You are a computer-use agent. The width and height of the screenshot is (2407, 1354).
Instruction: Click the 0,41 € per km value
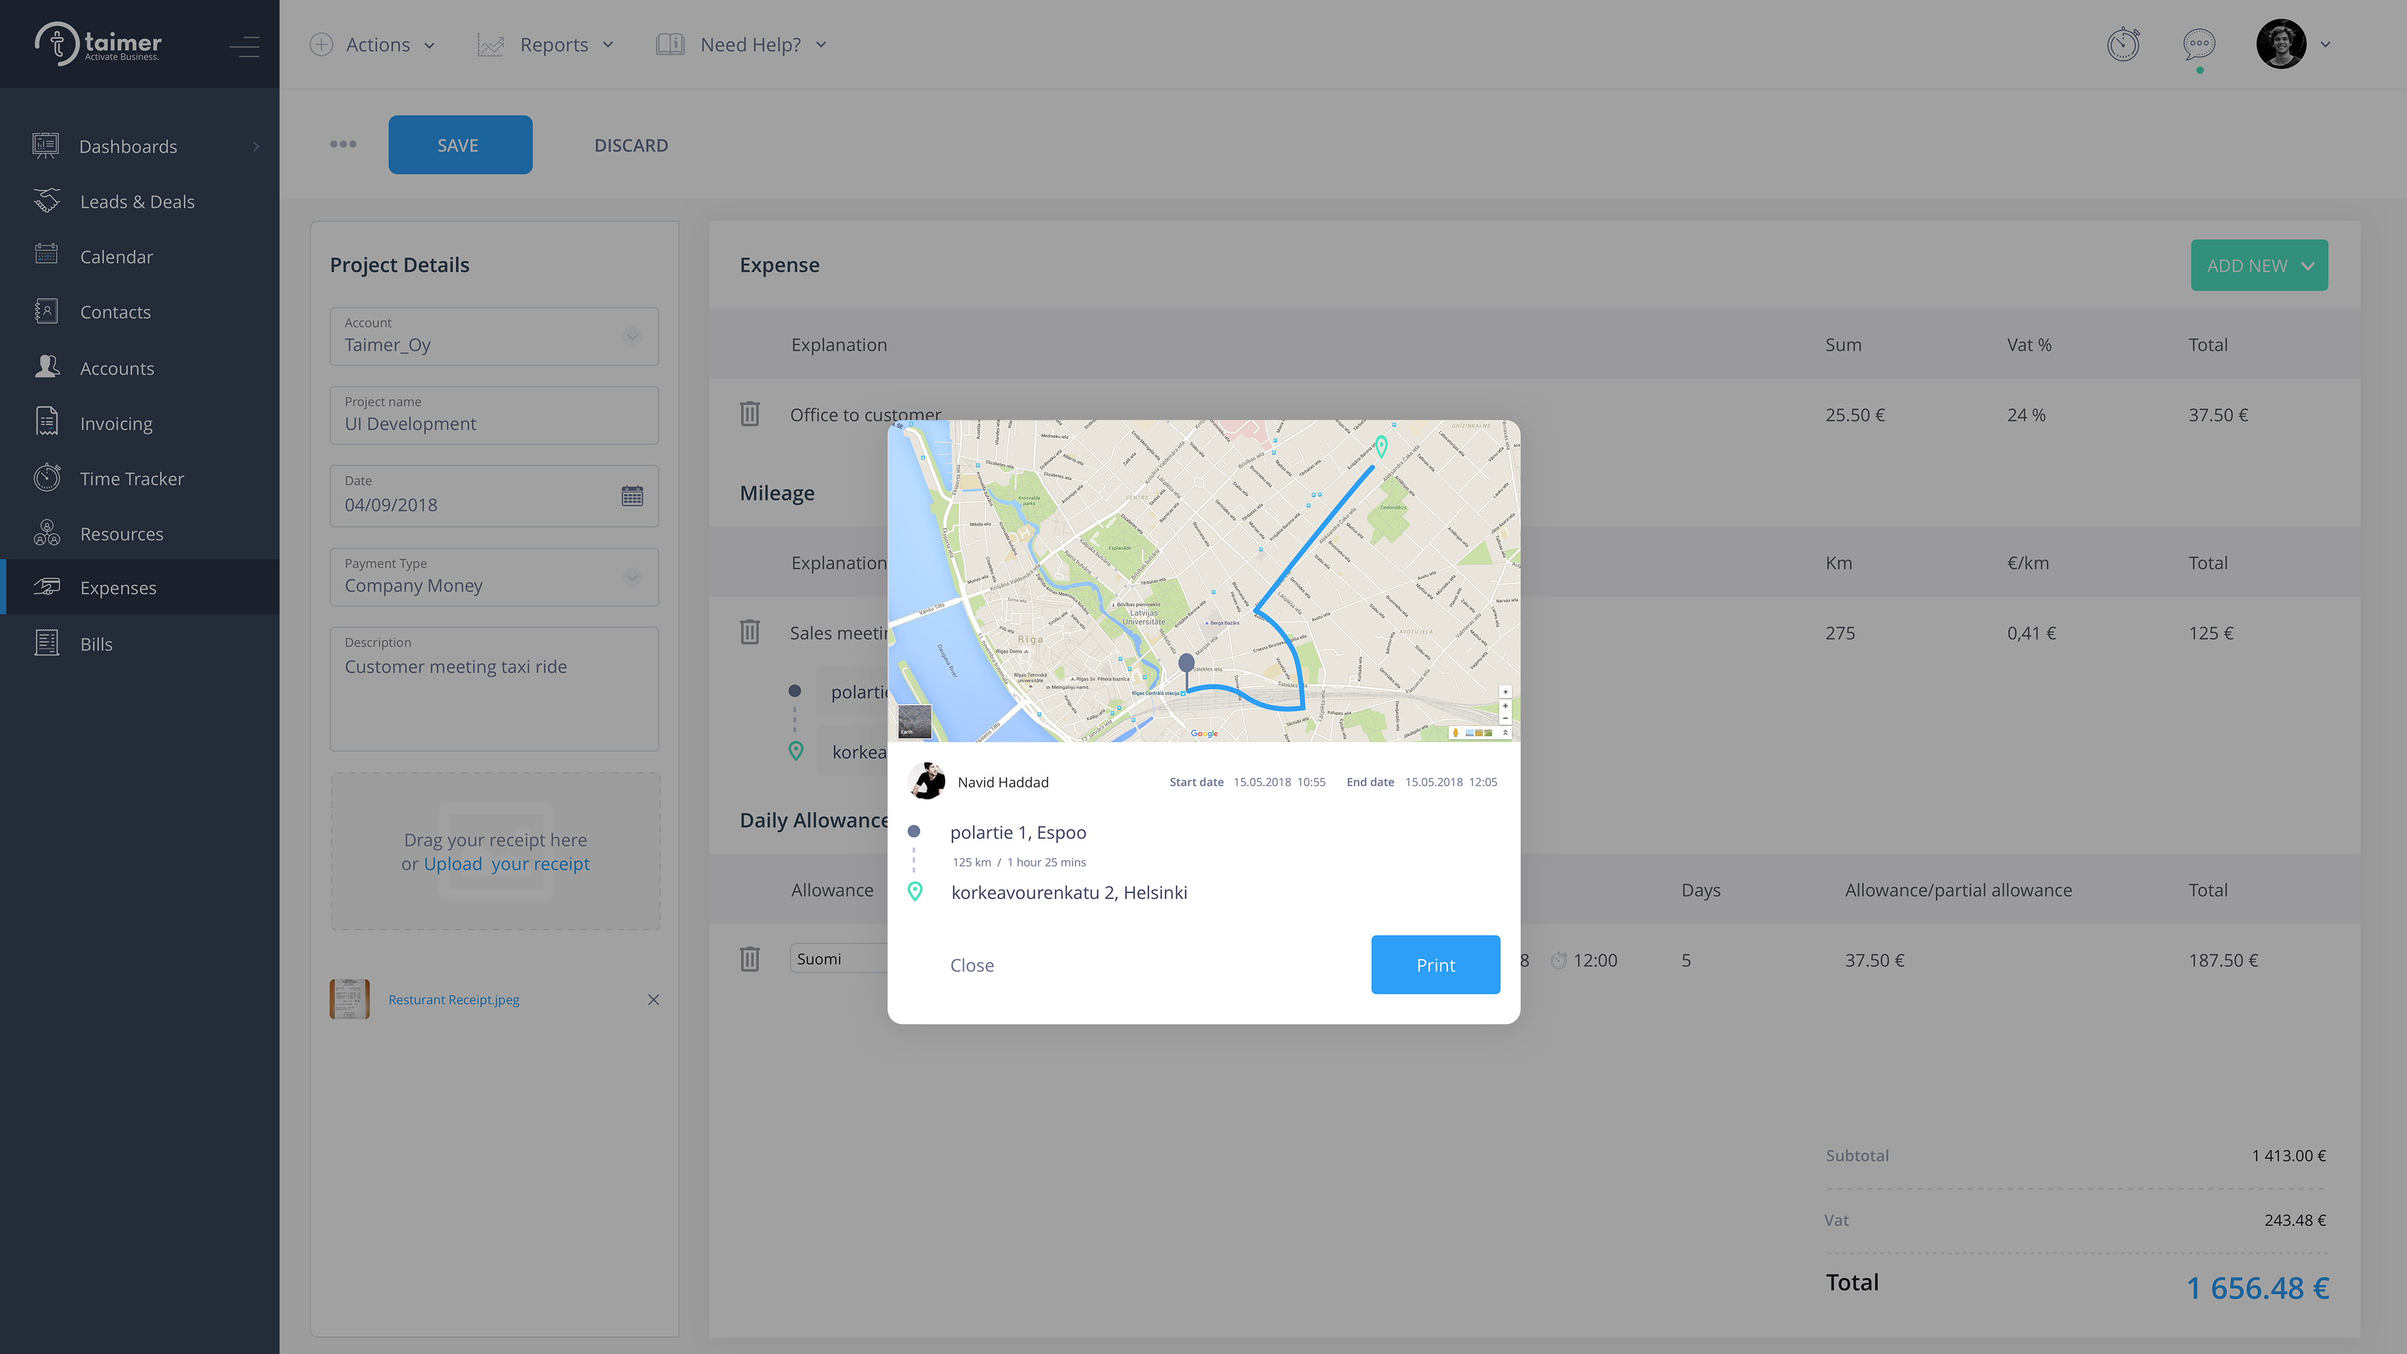(2030, 632)
